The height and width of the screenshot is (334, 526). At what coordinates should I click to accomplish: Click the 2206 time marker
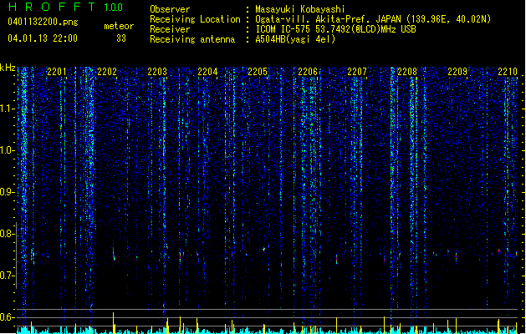tap(308, 71)
